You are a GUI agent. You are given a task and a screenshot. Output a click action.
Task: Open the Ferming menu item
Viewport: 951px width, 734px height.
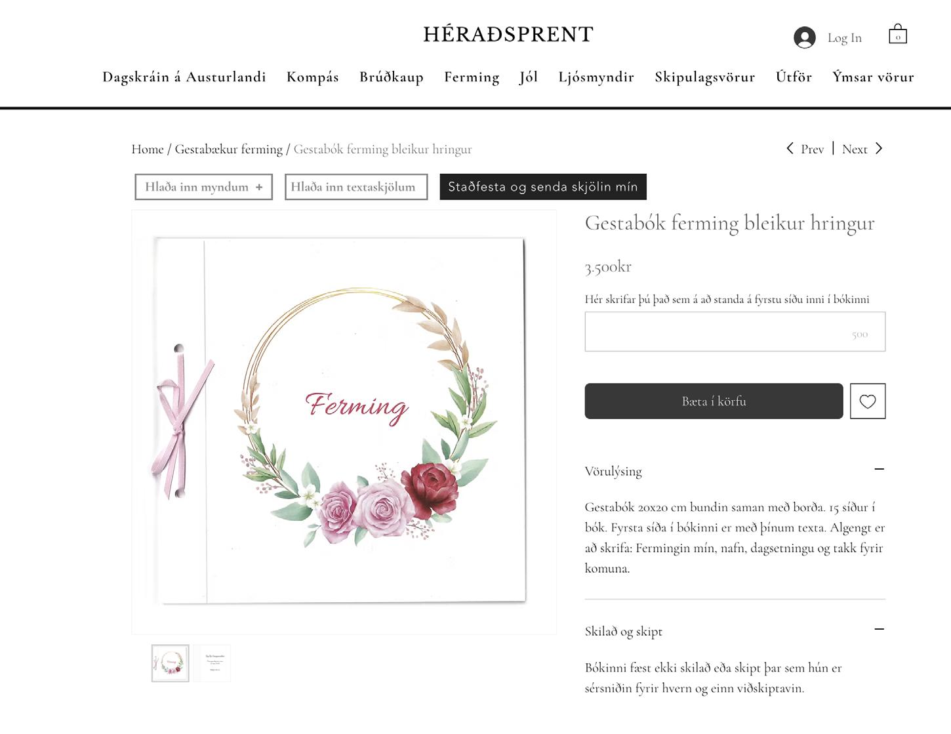(472, 77)
